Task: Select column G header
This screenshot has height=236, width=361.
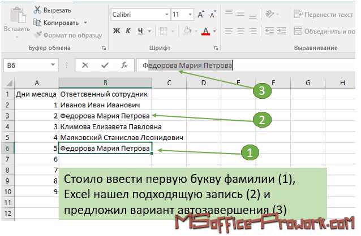Action: 308,83
